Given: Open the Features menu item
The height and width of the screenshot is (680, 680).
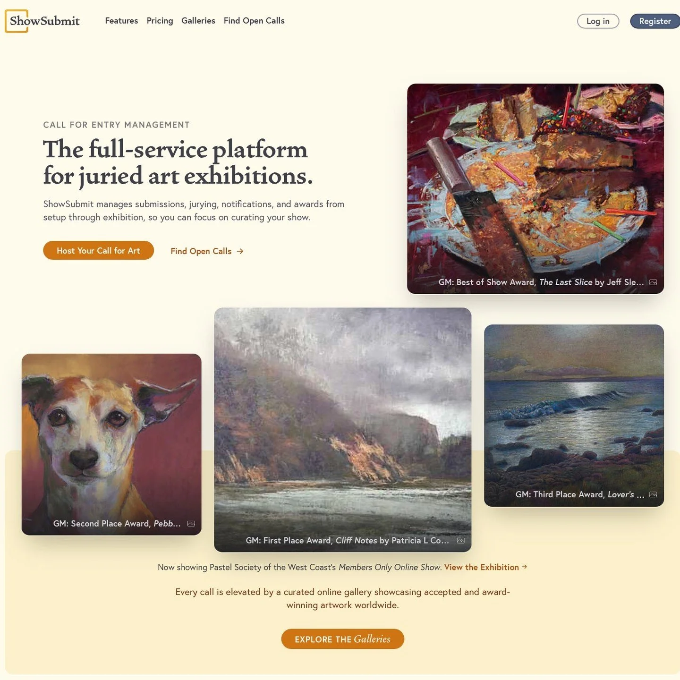Looking at the screenshot, I should [121, 21].
